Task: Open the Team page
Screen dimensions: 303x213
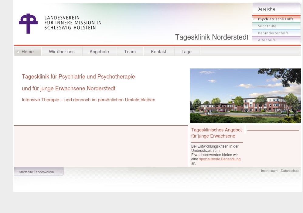Action: point(130,51)
